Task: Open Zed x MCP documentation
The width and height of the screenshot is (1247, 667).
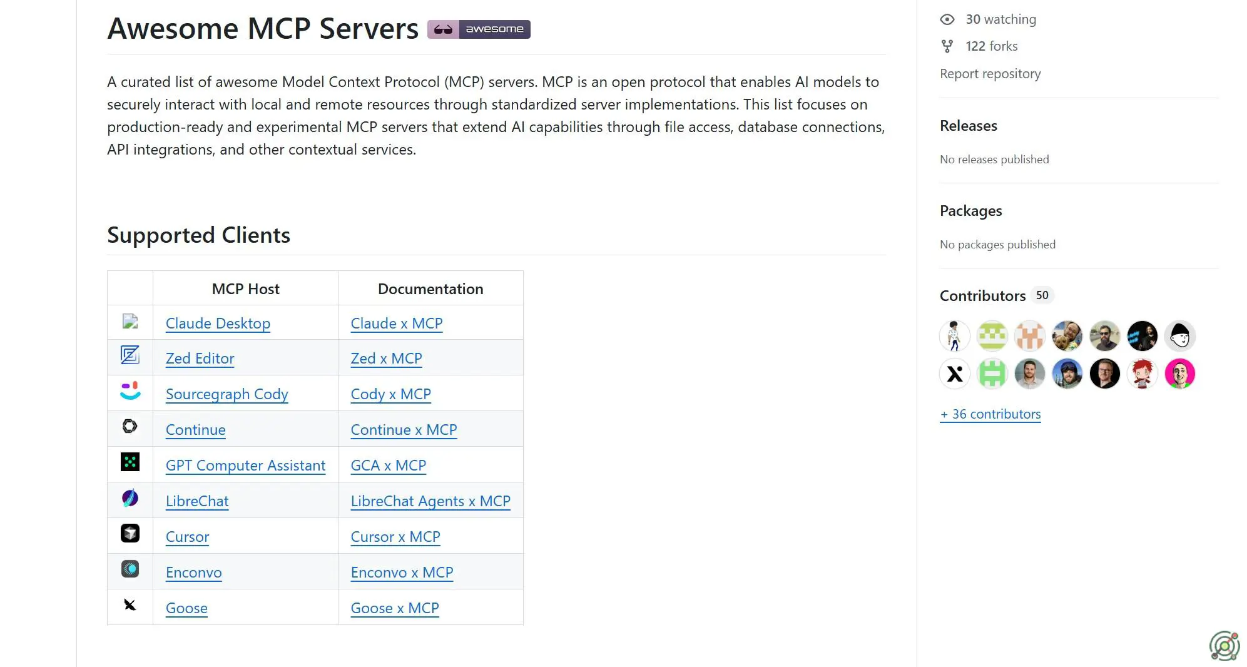Action: [x=386, y=359]
